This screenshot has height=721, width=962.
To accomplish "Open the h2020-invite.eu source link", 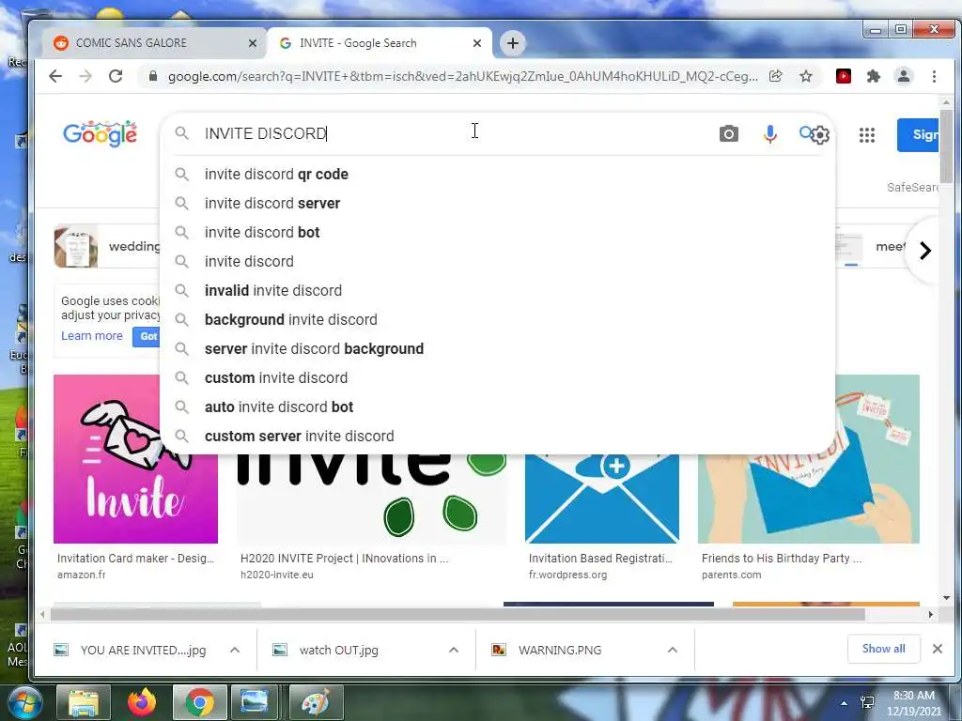I will coord(277,575).
